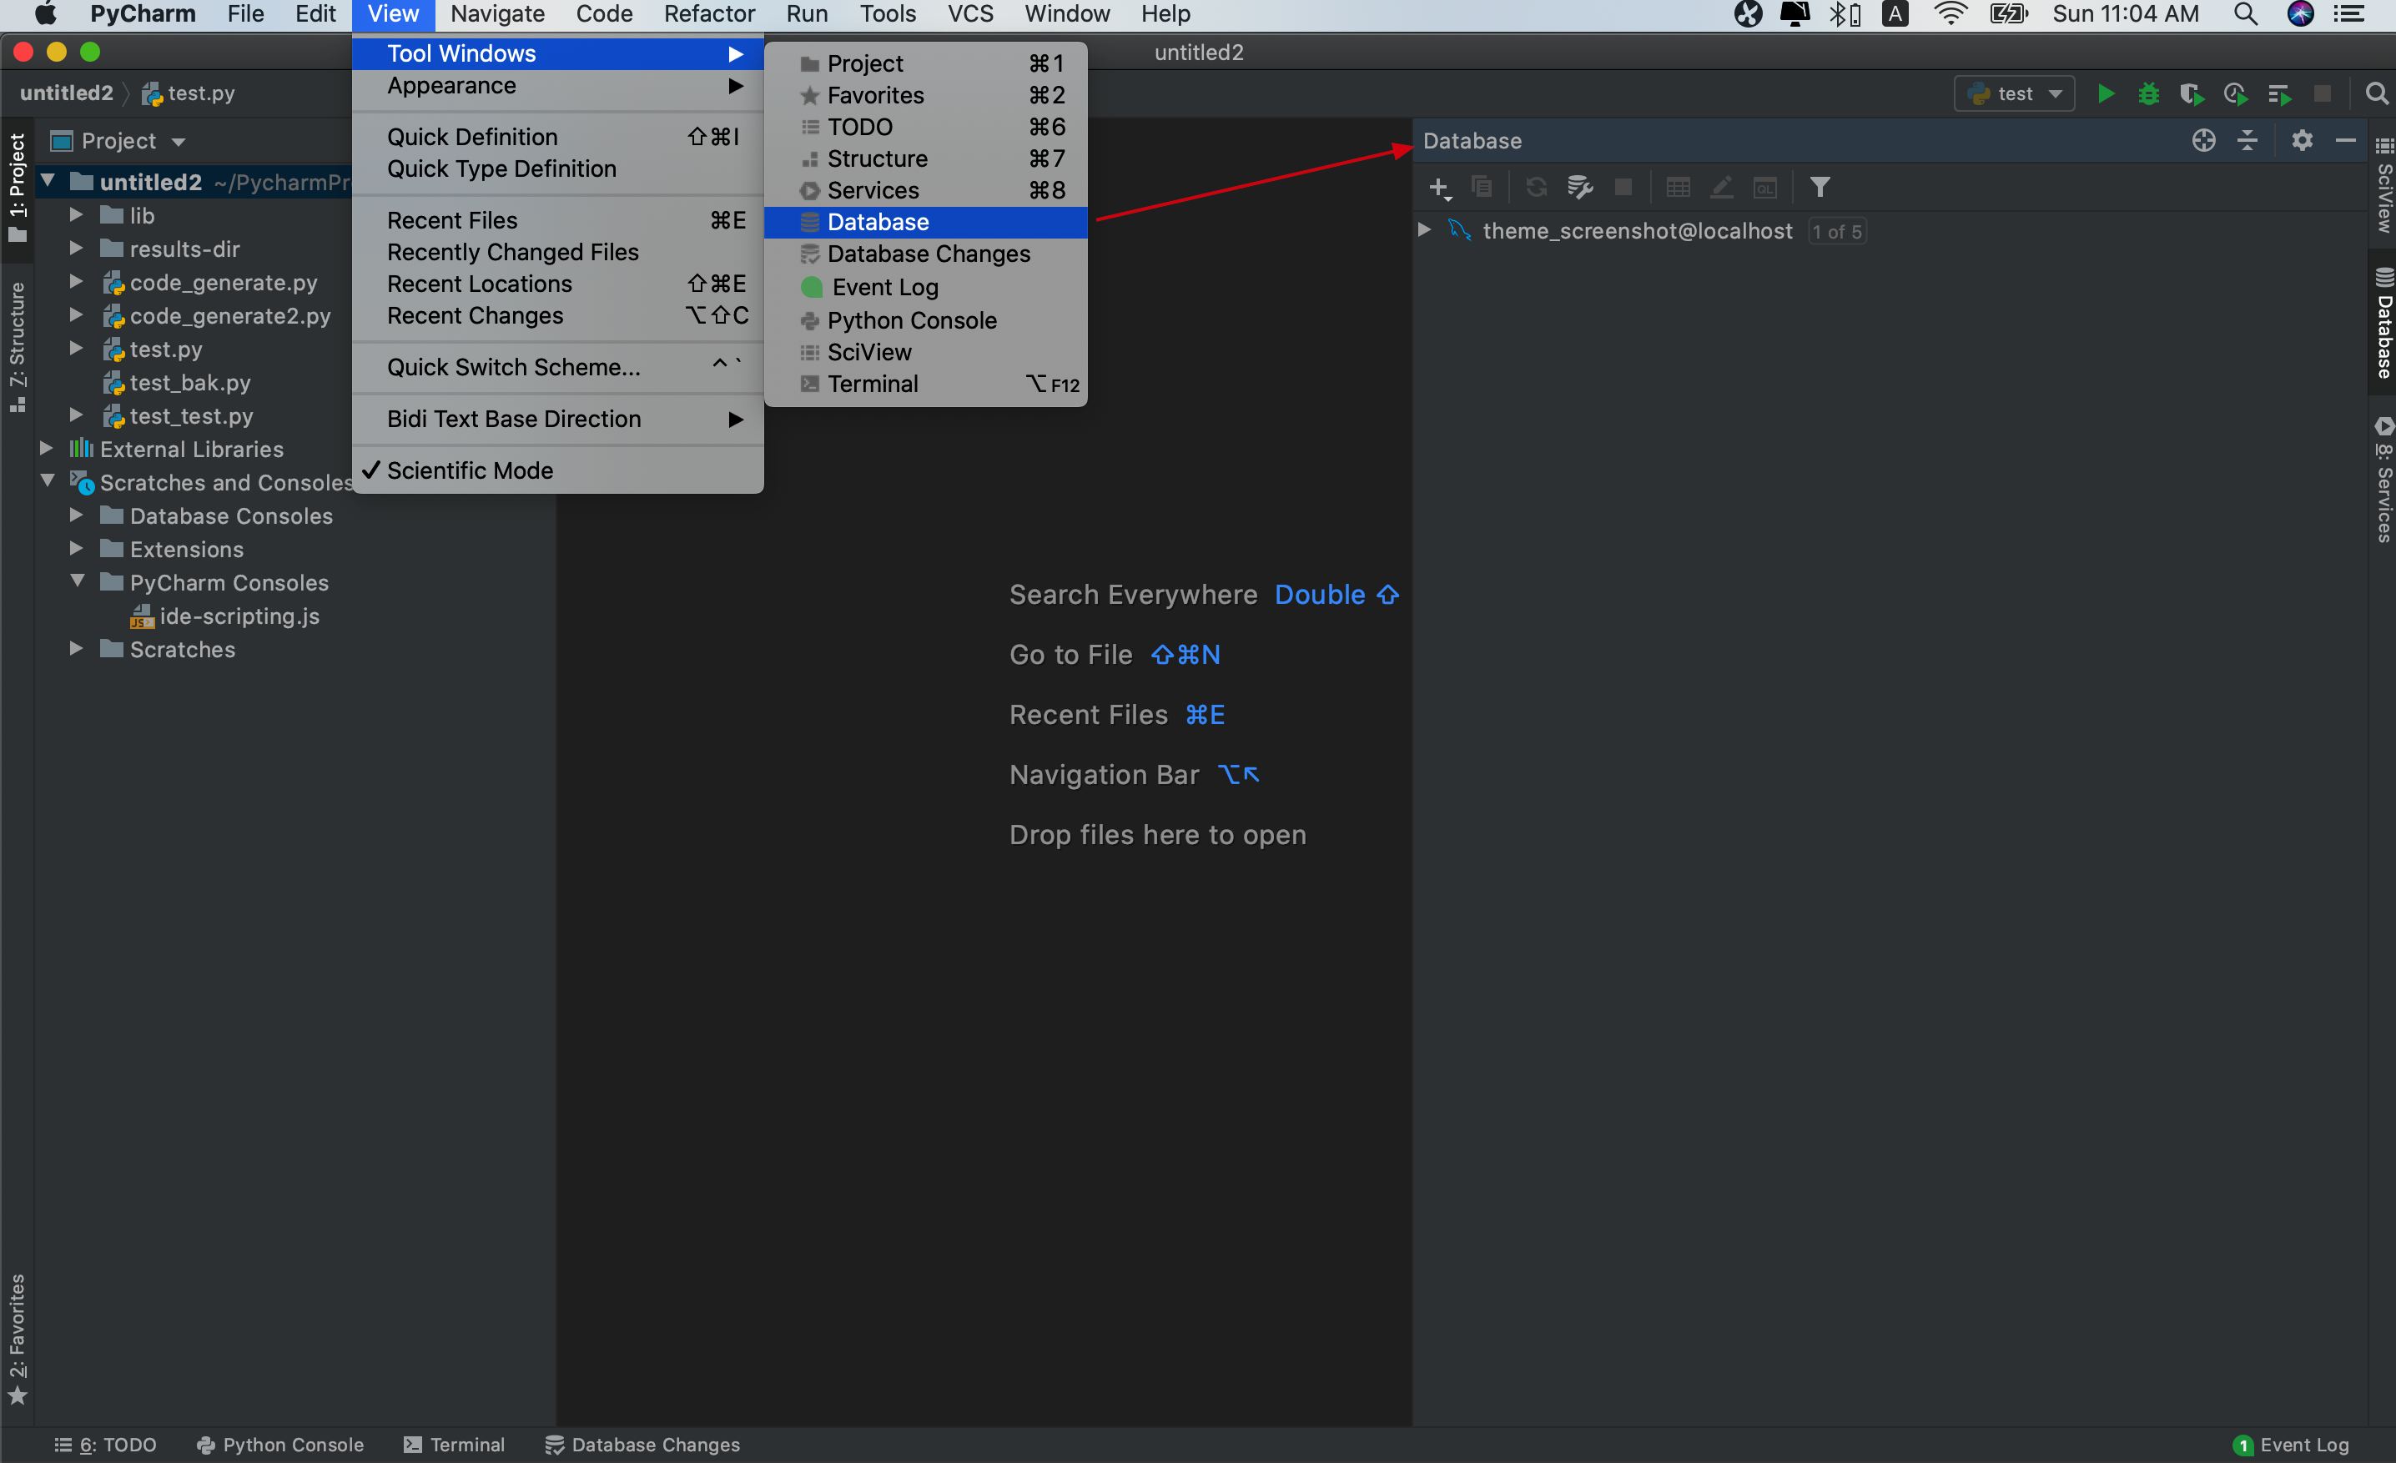This screenshot has height=1463, width=2396.
Task: Choose Python Console from Tool Windows
Action: (924, 319)
